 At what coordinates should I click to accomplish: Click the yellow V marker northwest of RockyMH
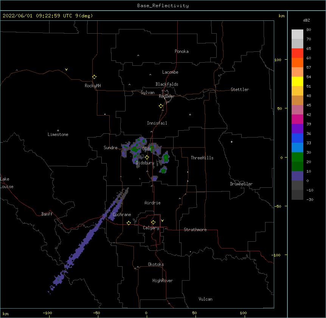(x=66, y=69)
